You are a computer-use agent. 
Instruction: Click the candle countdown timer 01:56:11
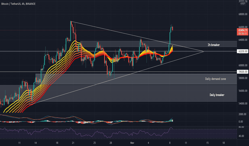point(243,34)
